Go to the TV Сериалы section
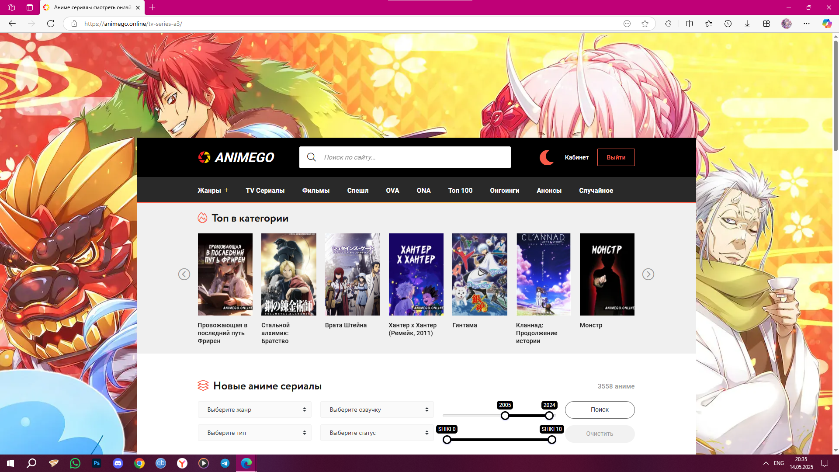 (265, 191)
